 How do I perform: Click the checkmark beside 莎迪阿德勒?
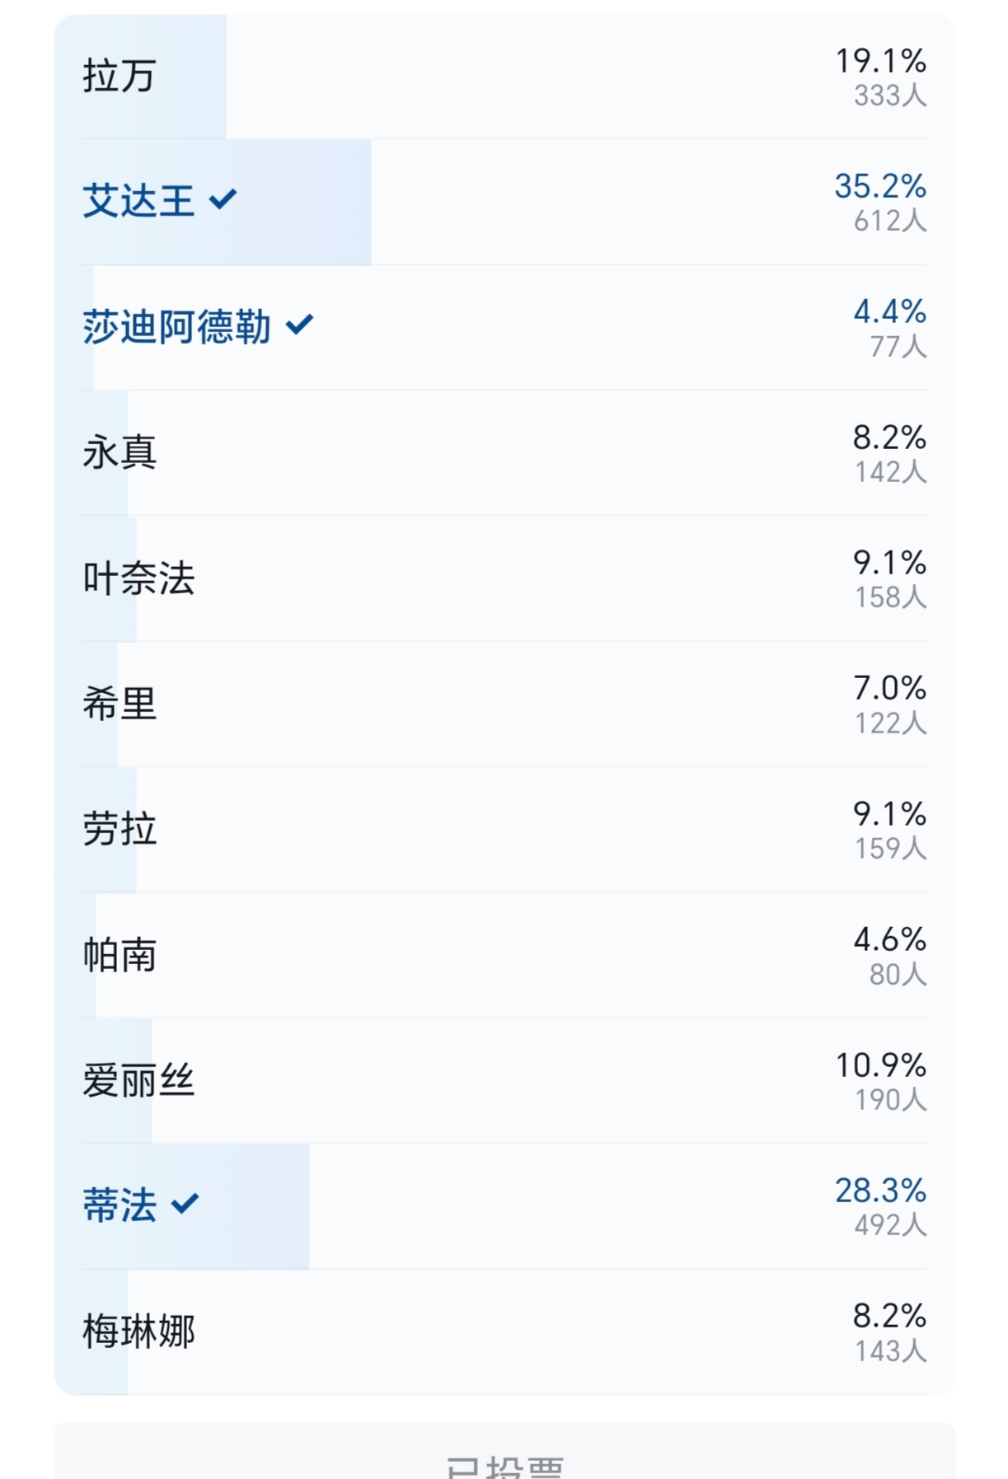299,325
